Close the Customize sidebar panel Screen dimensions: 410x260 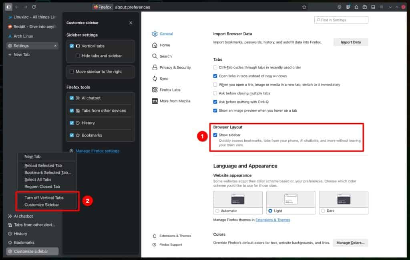[x=131, y=23]
